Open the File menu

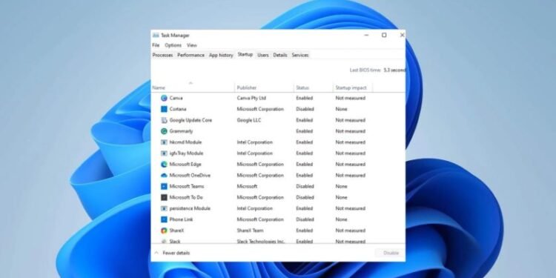[156, 45]
